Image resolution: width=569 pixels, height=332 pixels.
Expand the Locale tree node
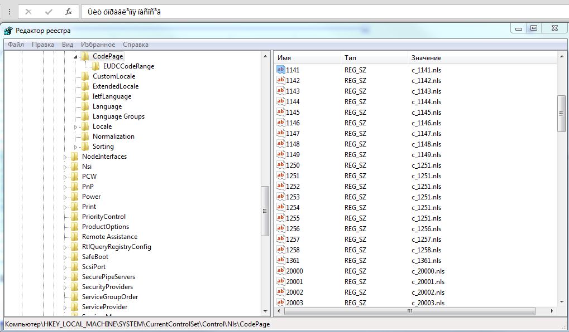coord(76,127)
